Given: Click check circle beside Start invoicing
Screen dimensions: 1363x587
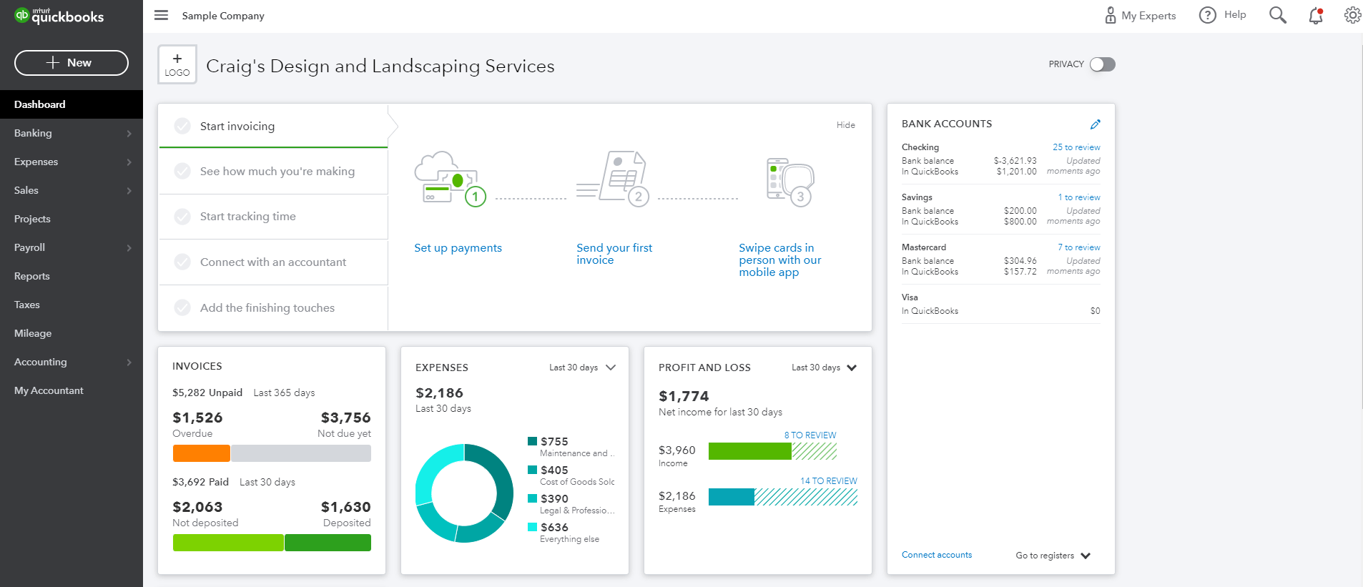Looking at the screenshot, I should point(182,126).
